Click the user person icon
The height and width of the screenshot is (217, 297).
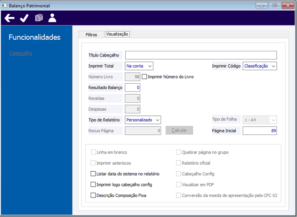click(x=52, y=18)
